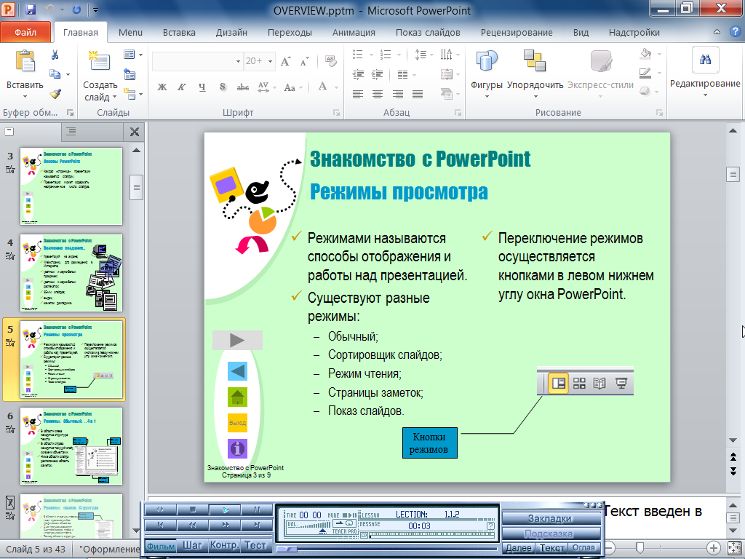Image resolution: width=745 pixels, height=559 pixels.
Task: Reset slide layout using the reset icon
Action: 130,74
